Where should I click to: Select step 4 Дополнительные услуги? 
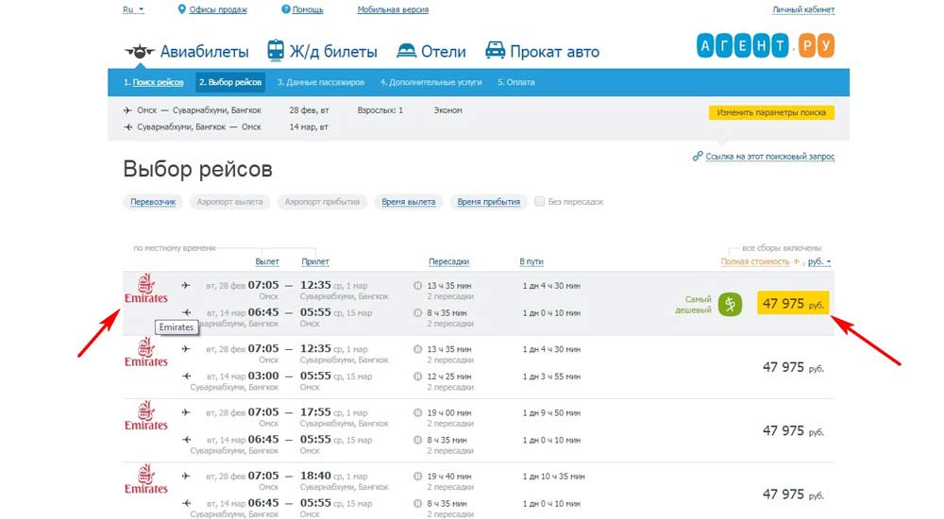coord(431,82)
